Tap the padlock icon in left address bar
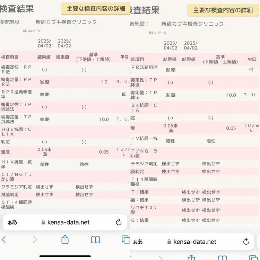260x260 pixels. pos(43,222)
